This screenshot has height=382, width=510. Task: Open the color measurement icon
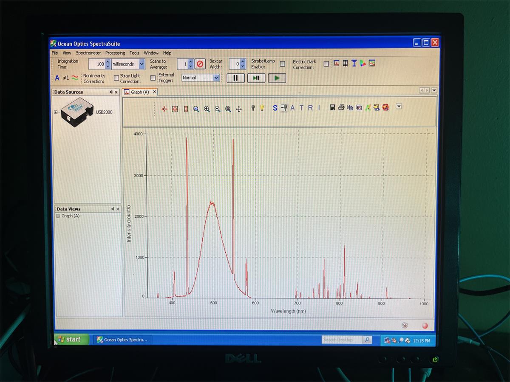363,63
